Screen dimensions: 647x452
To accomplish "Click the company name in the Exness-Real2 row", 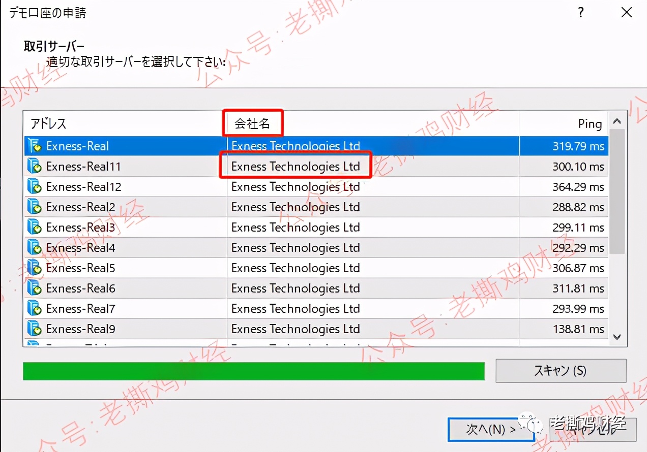I will 296,207.
